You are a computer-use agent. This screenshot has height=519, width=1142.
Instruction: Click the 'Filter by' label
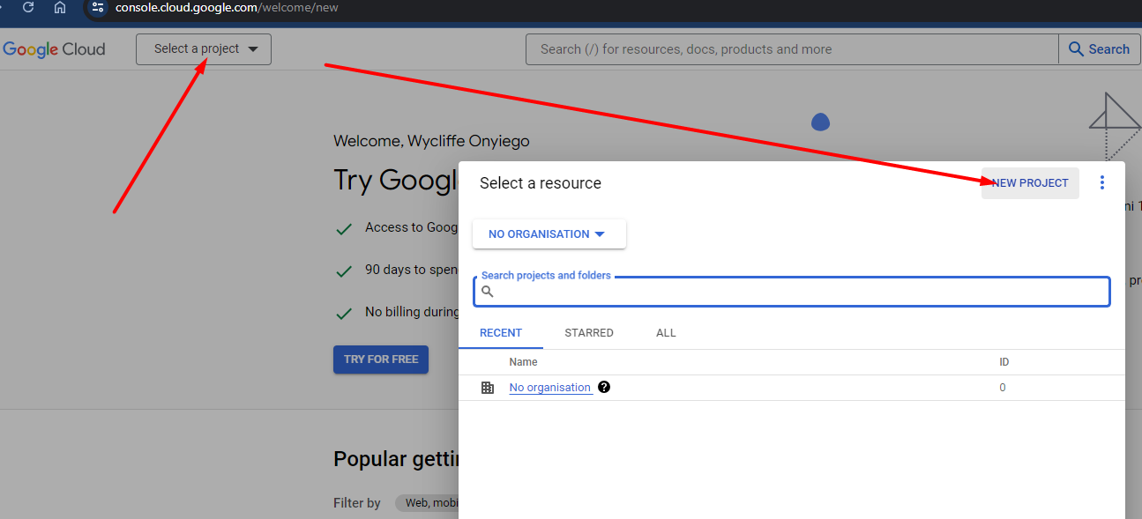pyautogui.click(x=356, y=503)
